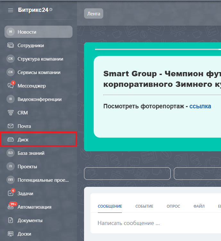Open CRM from the sidebar
Image resolution: width=221 pixels, height=241 pixels.
click(38, 112)
